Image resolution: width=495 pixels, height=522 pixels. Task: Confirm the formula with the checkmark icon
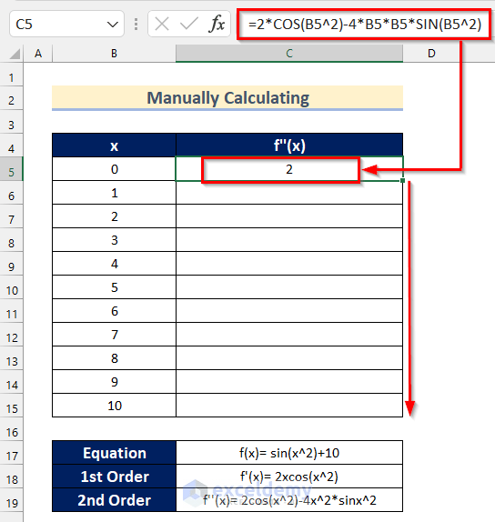pos(189,24)
